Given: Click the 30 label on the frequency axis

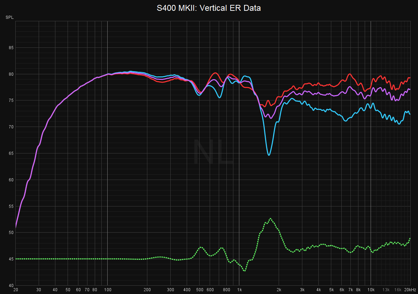Looking at the screenshot, I should 39,290.
